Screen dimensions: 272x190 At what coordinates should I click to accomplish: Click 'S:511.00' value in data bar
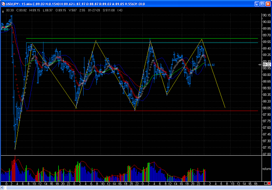point(109,10)
